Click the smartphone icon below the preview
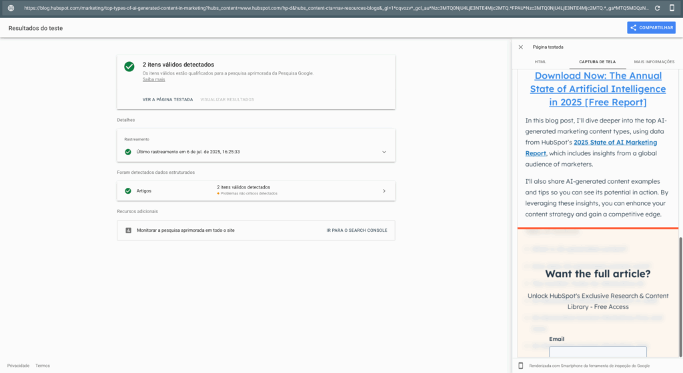The height and width of the screenshot is (373, 683). (521, 366)
